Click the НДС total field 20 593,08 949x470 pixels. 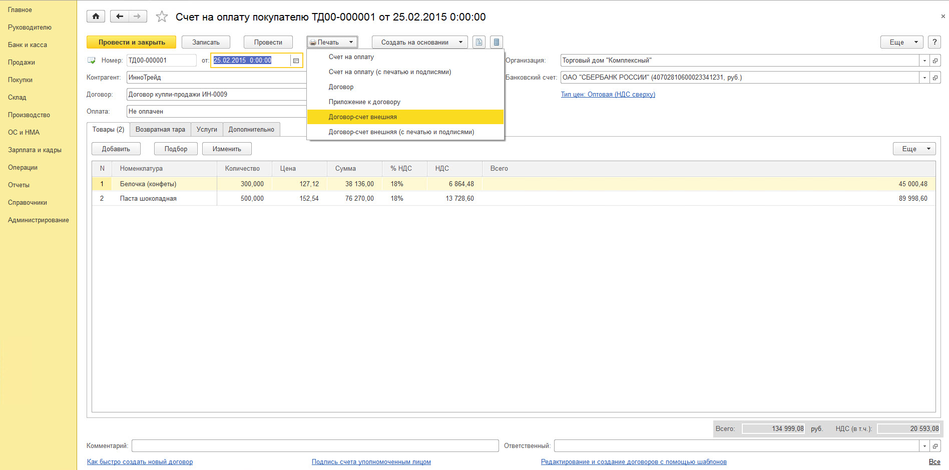click(909, 429)
